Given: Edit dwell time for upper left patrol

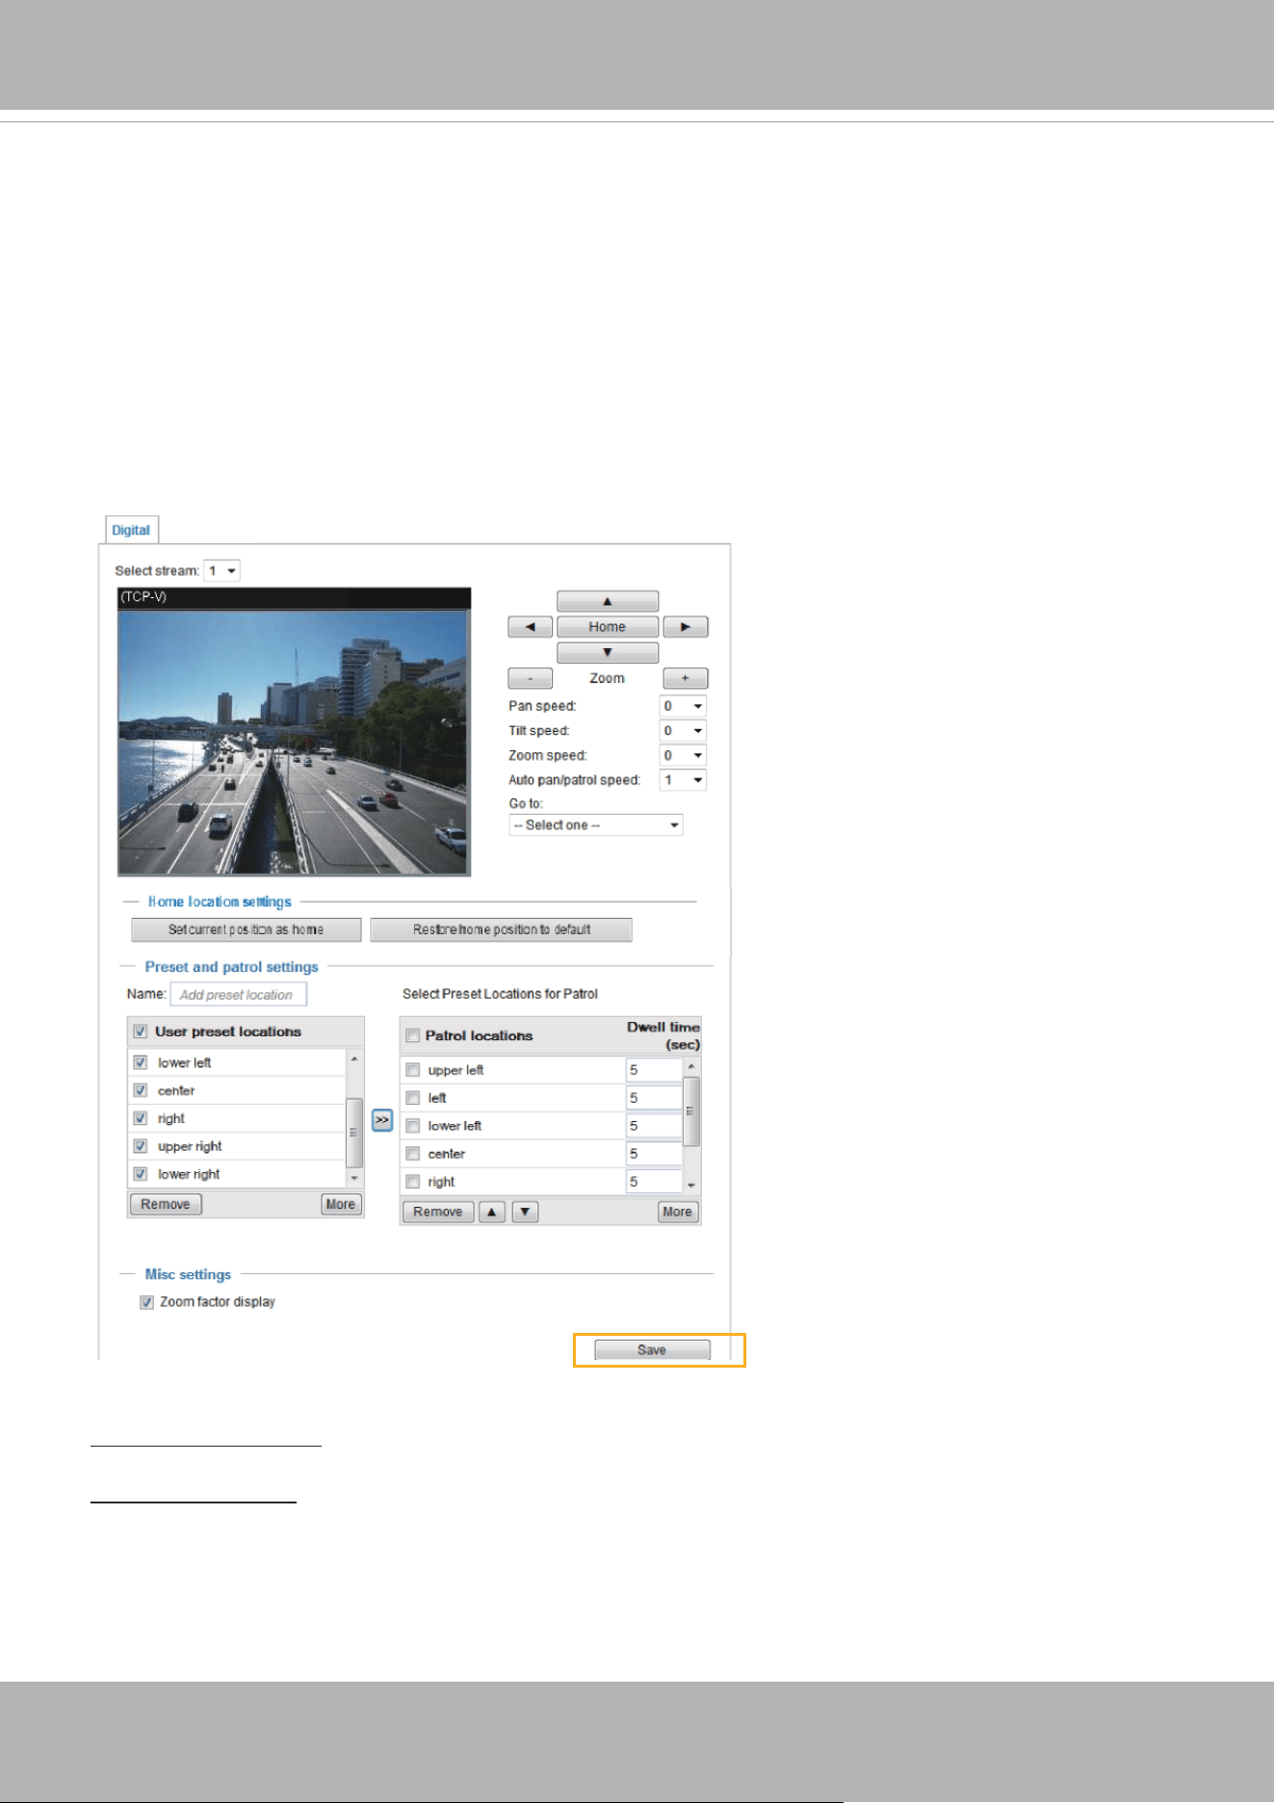Looking at the screenshot, I should [x=654, y=1070].
